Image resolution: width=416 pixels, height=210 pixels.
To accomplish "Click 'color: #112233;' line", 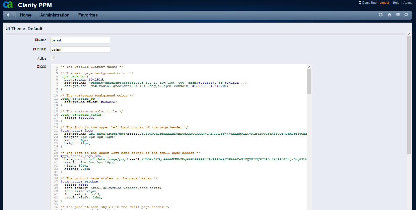I will click(79, 118).
